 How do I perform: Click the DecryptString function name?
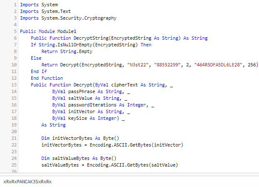tap(91, 38)
